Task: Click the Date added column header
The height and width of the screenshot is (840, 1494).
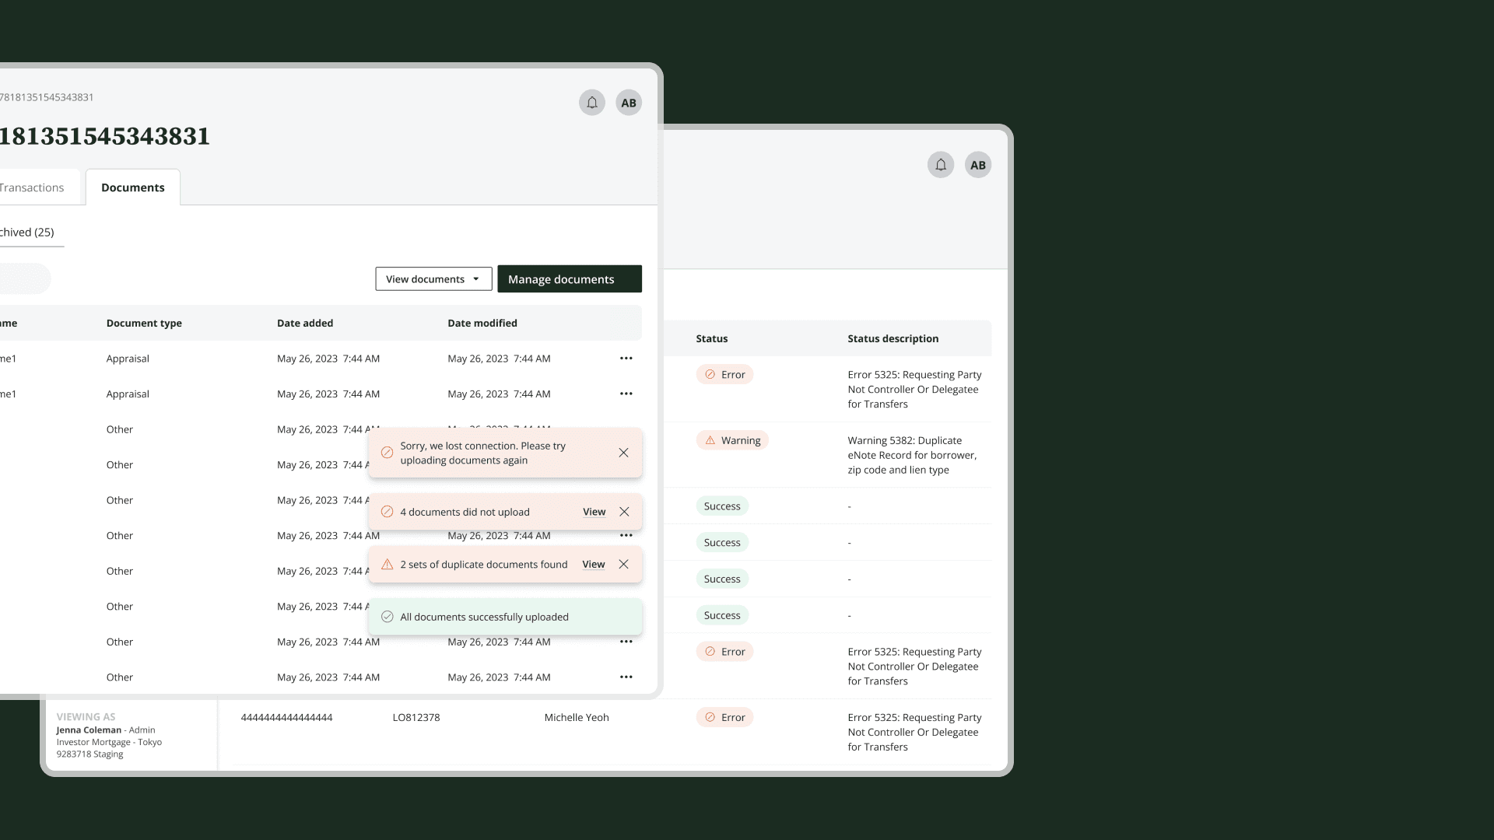Action: pos(305,323)
